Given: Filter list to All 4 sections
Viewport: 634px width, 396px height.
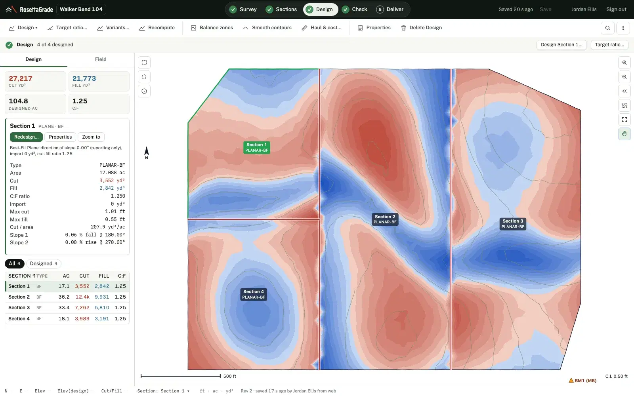Looking at the screenshot, I should 15,264.
